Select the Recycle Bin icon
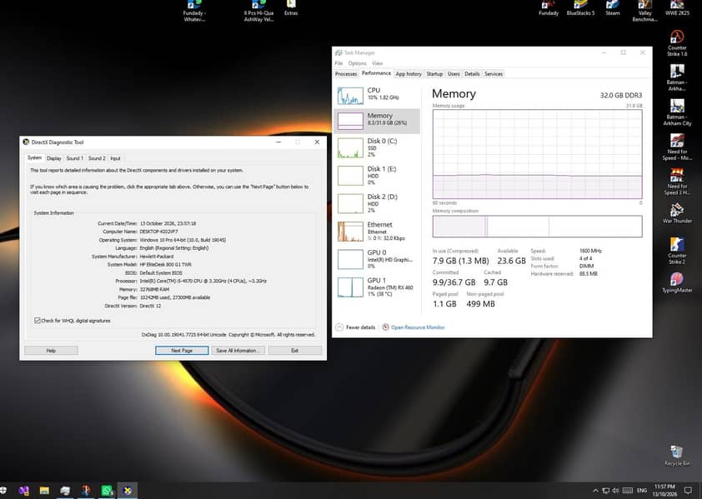 (x=677, y=456)
